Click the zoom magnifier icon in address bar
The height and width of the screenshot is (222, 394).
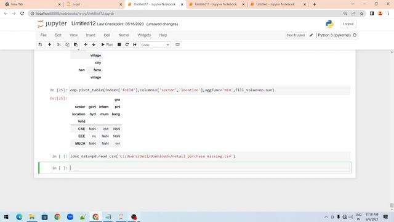[x=345, y=14]
